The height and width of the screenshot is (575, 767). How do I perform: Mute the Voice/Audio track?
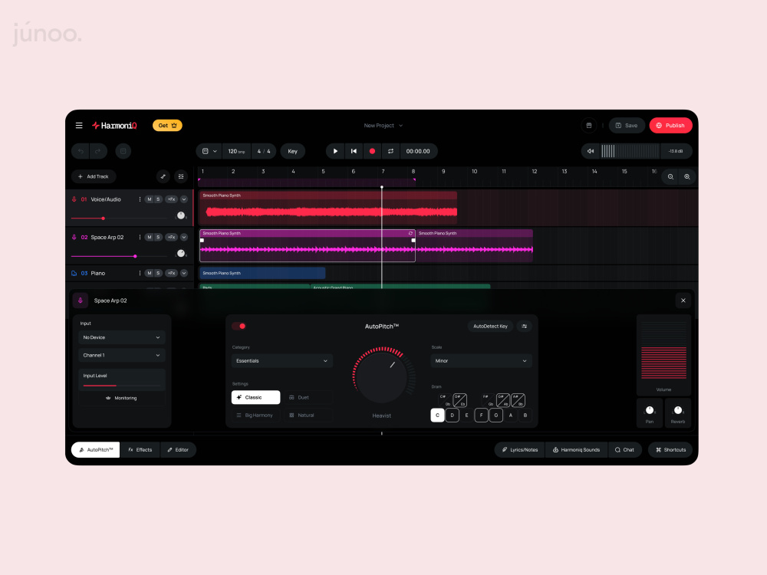[150, 199]
